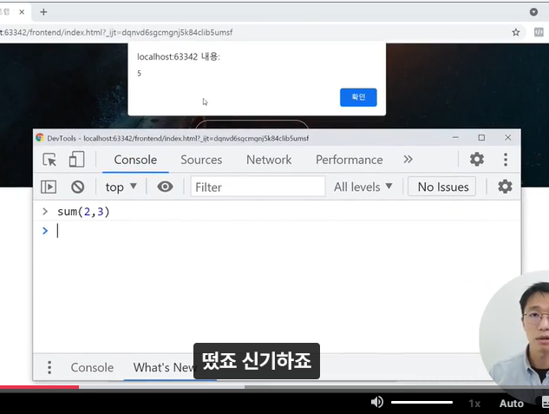Focus the console Filter field
This screenshot has width=549, height=414.
[258, 187]
